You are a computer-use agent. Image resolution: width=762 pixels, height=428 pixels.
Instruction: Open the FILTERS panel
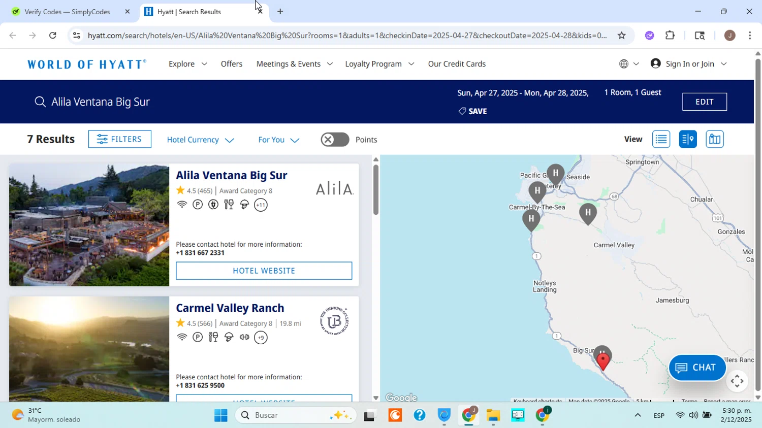(119, 139)
